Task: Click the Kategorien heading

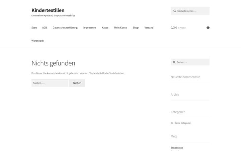Action: tap(178, 112)
